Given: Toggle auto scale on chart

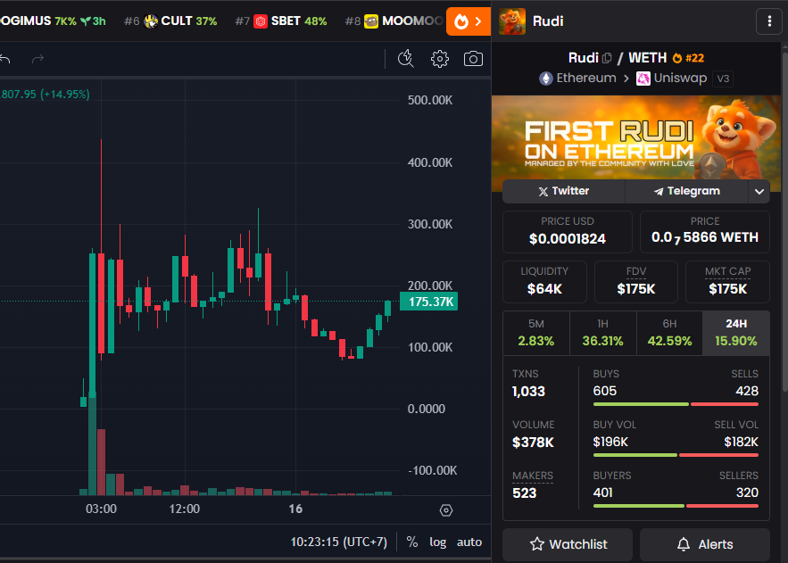Looking at the screenshot, I should [x=469, y=542].
